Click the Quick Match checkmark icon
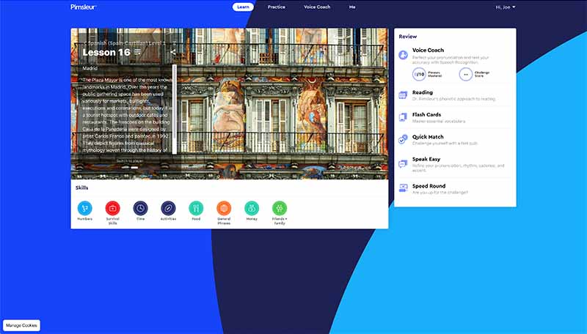 coord(403,139)
